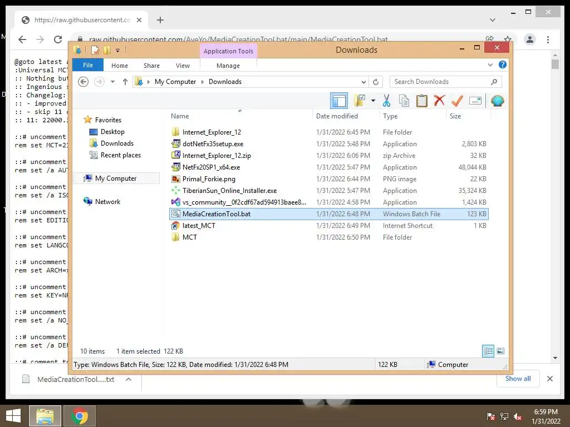Viewport: 570px width, 427px height.
Task: Switch to the Share ribbon tab
Action: (x=151, y=66)
